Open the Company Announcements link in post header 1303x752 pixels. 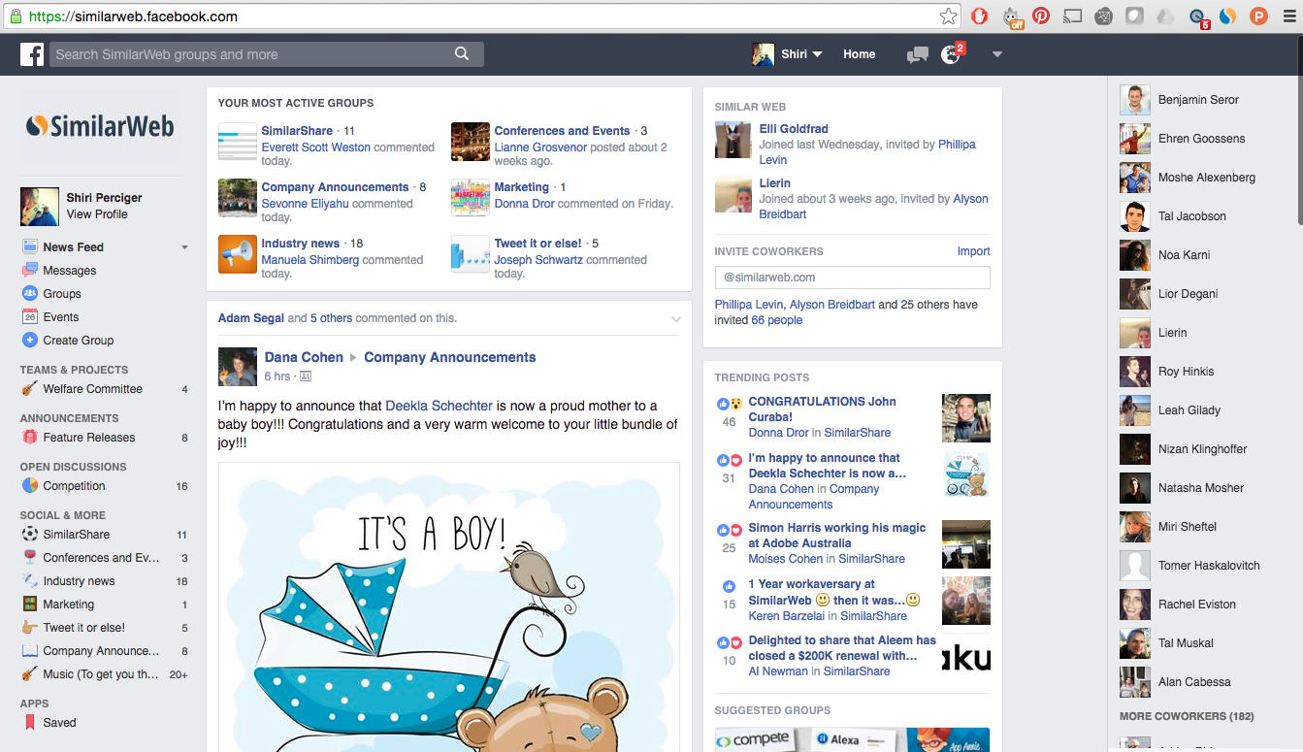point(450,357)
